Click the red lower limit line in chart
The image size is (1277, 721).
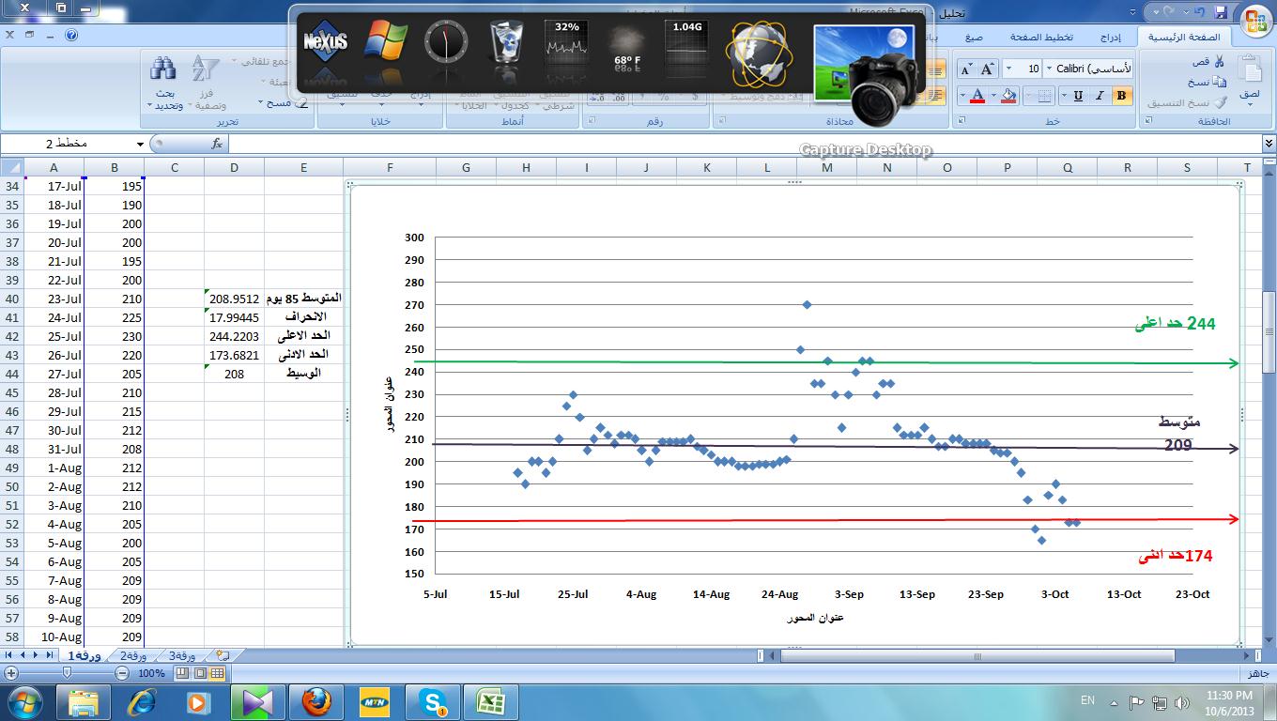point(826,520)
